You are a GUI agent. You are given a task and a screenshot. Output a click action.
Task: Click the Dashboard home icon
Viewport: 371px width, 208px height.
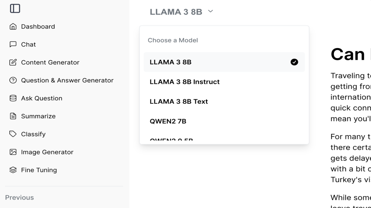13,27
